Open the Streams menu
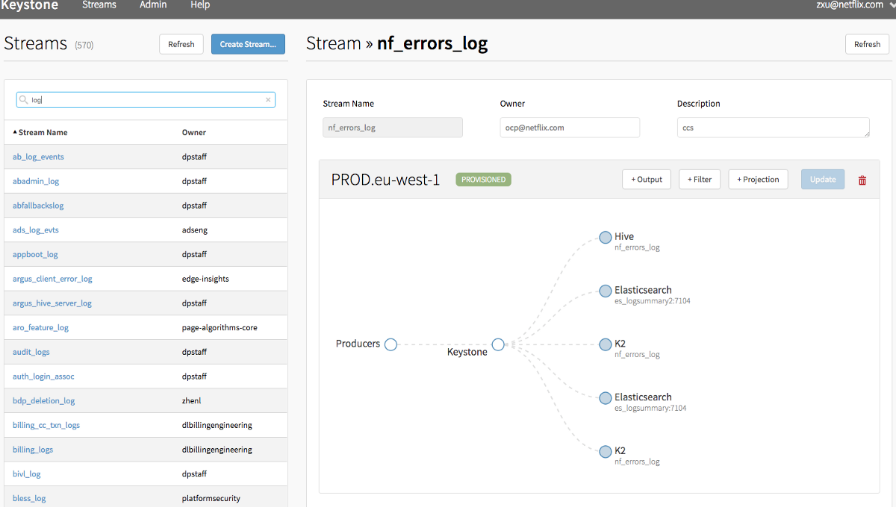This screenshot has height=507, width=896. pyautogui.click(x=99, y=5)
